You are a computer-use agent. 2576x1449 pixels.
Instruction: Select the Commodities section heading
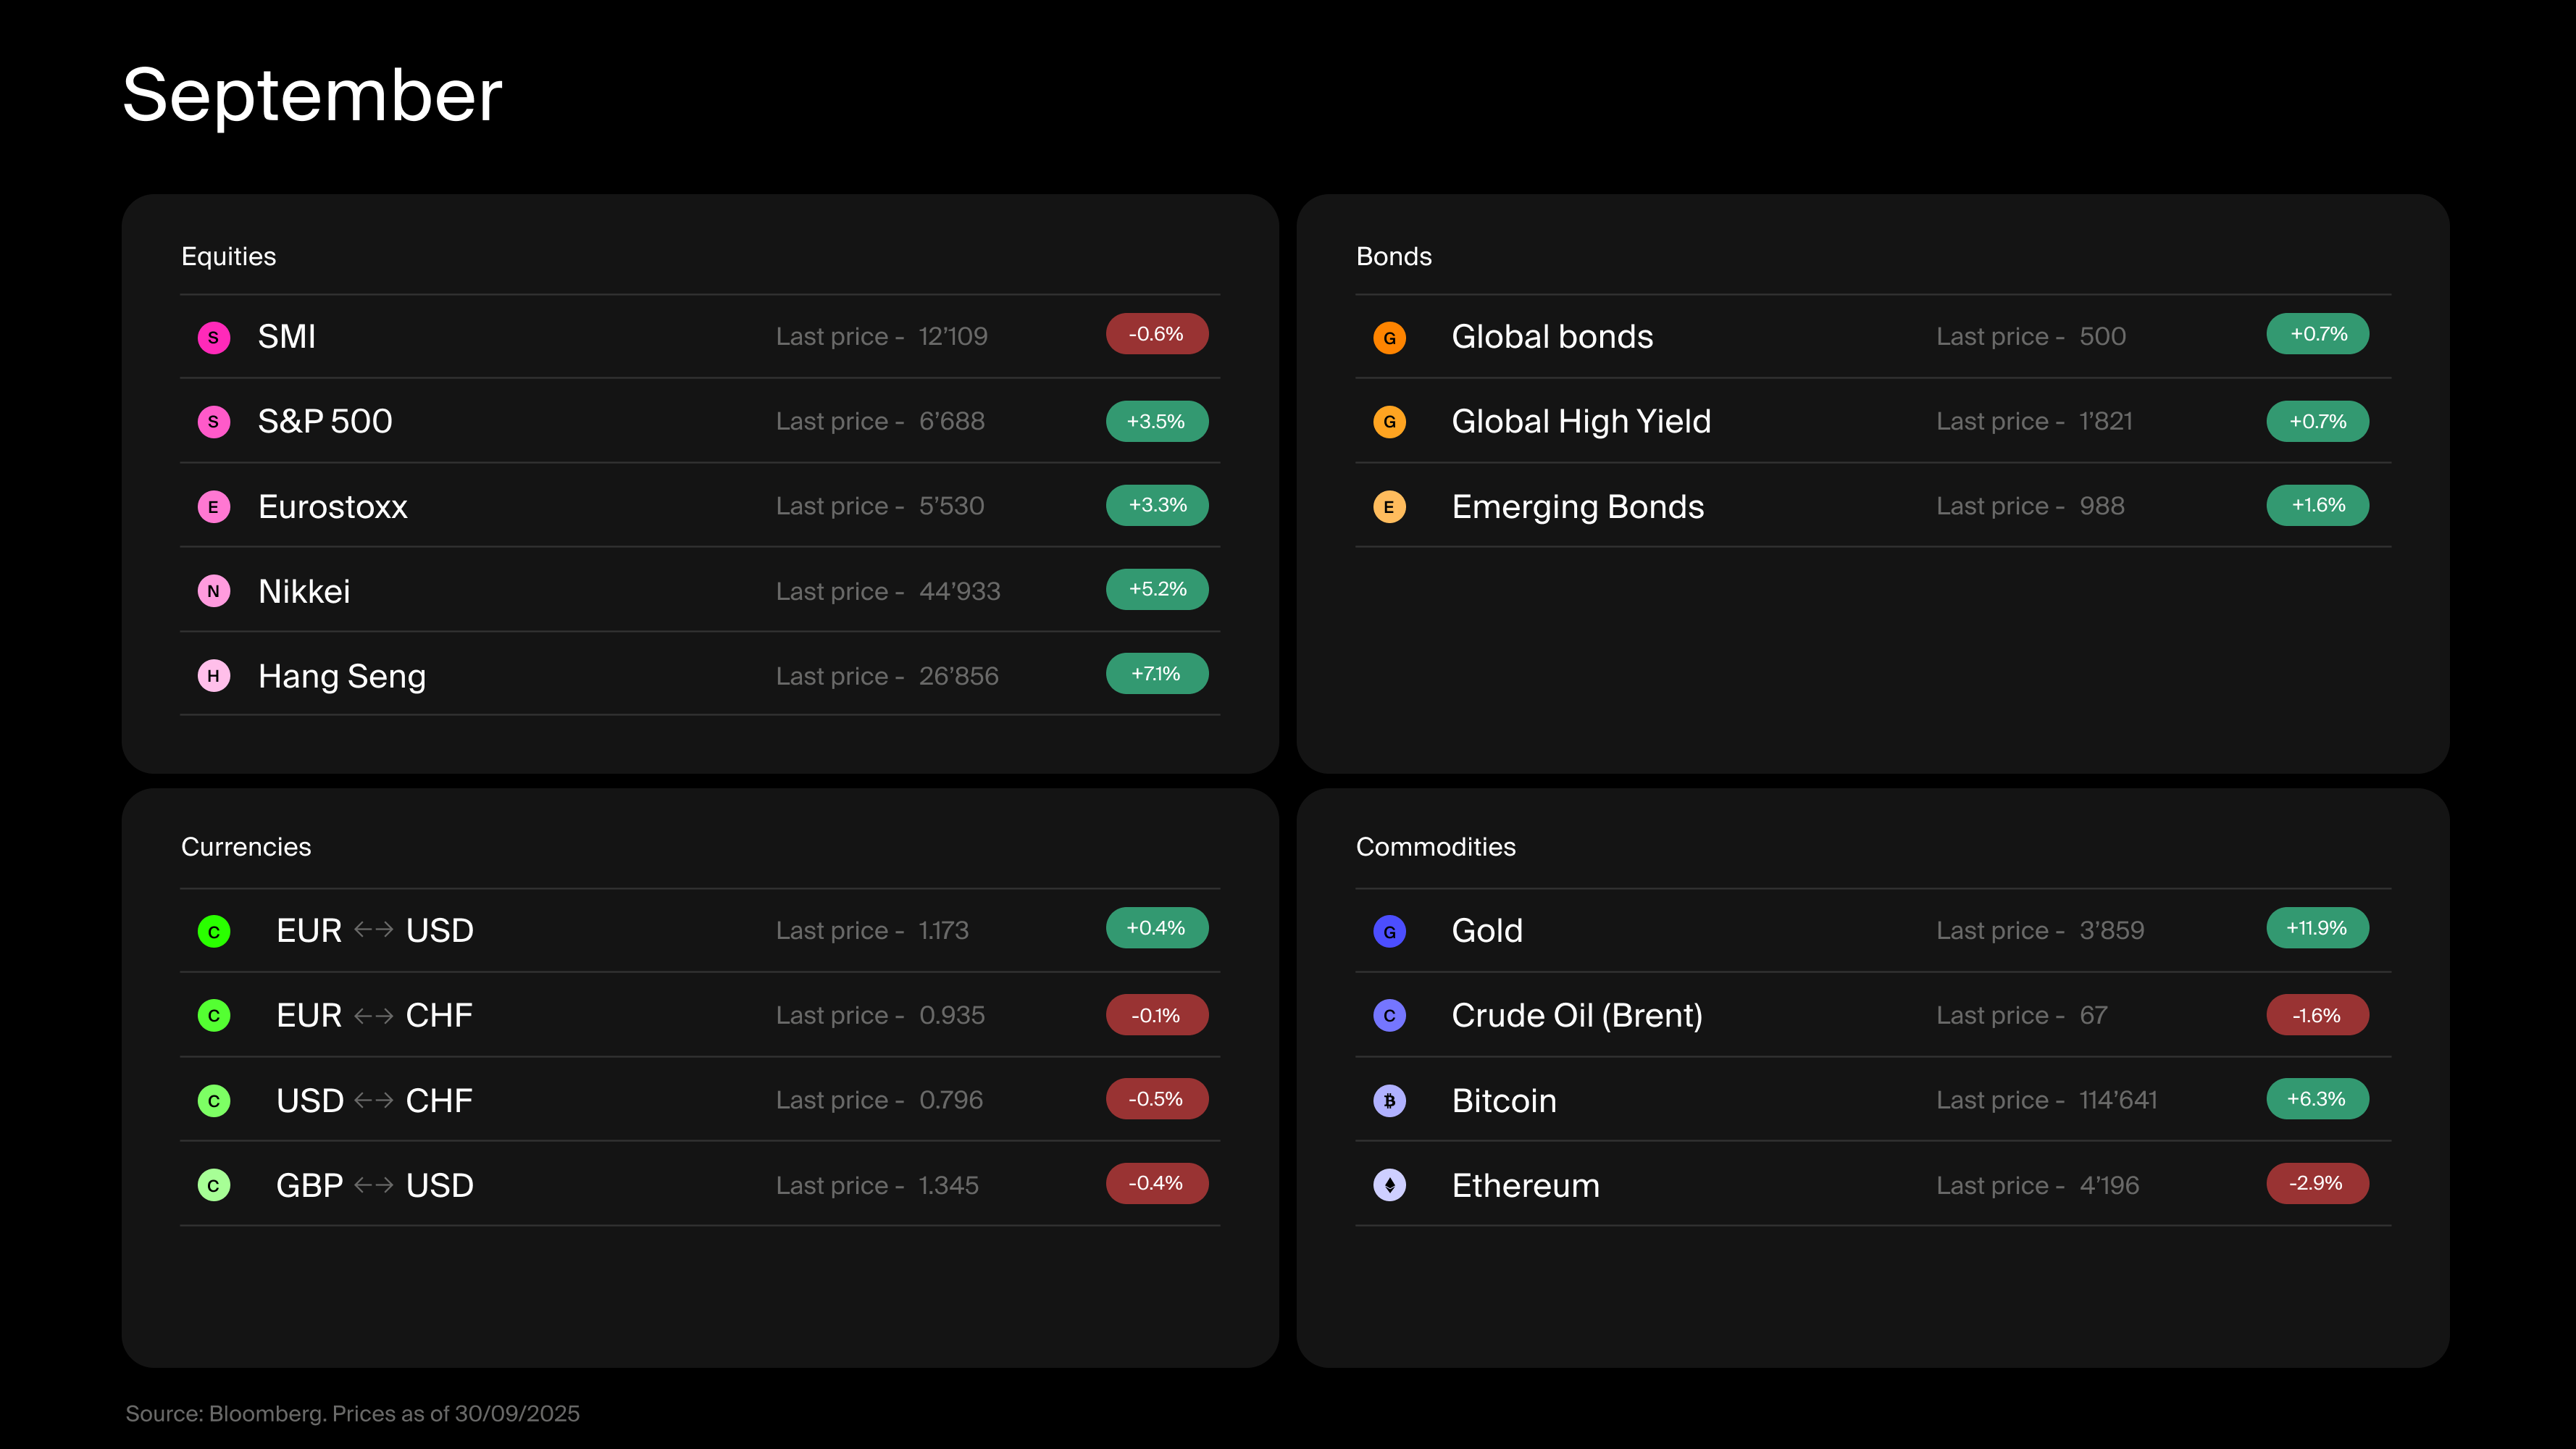coord(1435,847)
